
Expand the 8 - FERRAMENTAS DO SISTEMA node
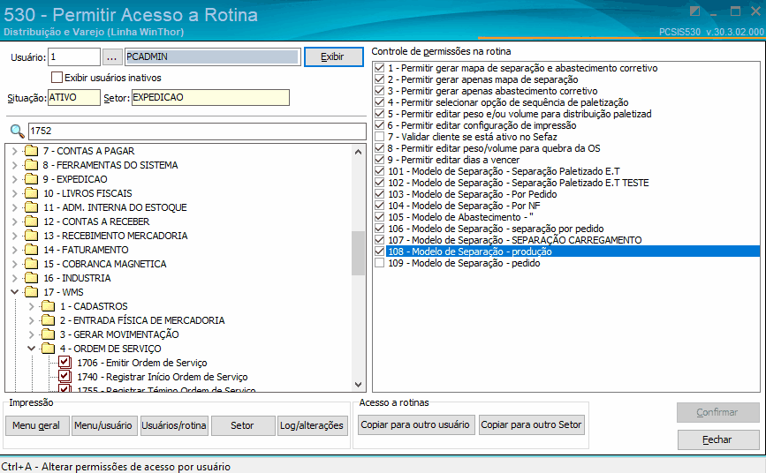pos(15,165)
